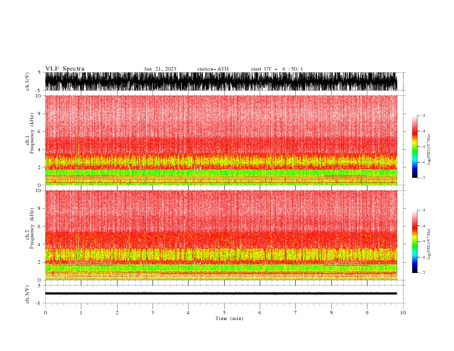Click the "8" tick on ch.1 frequency axis
Screen dimensions: 454x351
point(40,114)
